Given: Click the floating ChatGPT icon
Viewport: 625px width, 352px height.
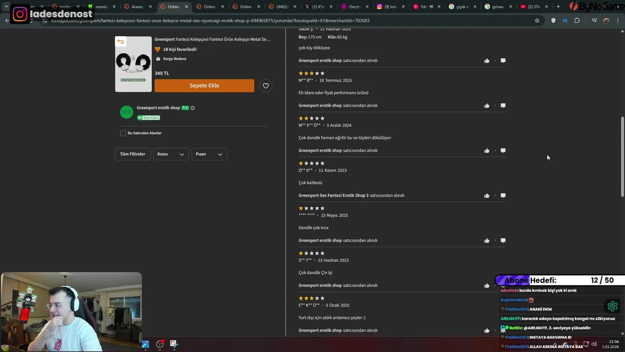Looking at the screenshot, I should (x=612, y=307).
